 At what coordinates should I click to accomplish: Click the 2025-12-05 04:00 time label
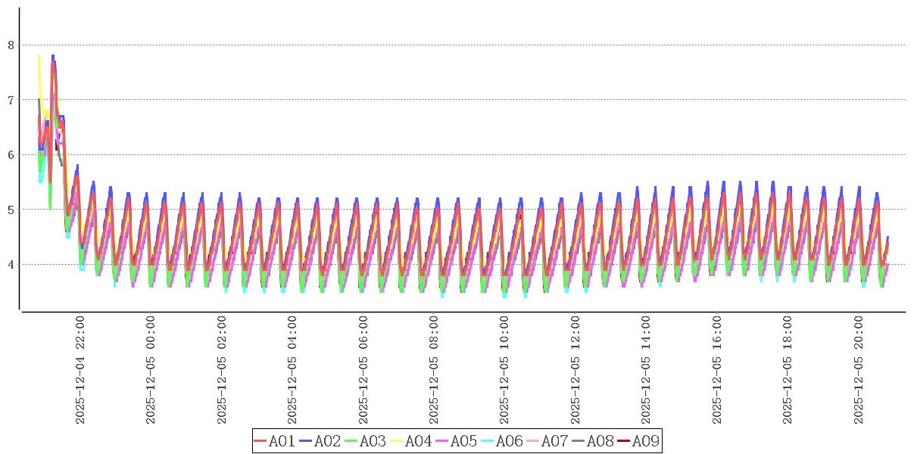tap(292, 370)
